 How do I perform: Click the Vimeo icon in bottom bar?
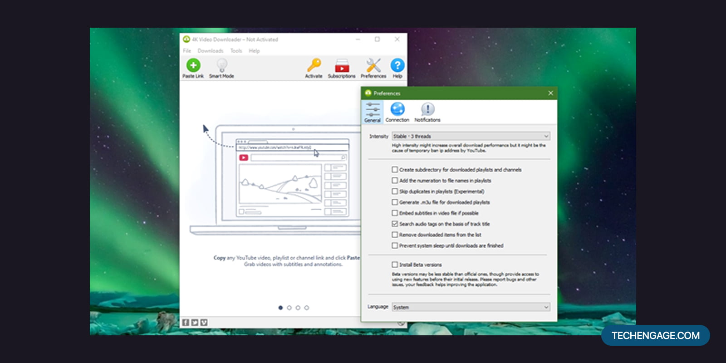[204, 323]
